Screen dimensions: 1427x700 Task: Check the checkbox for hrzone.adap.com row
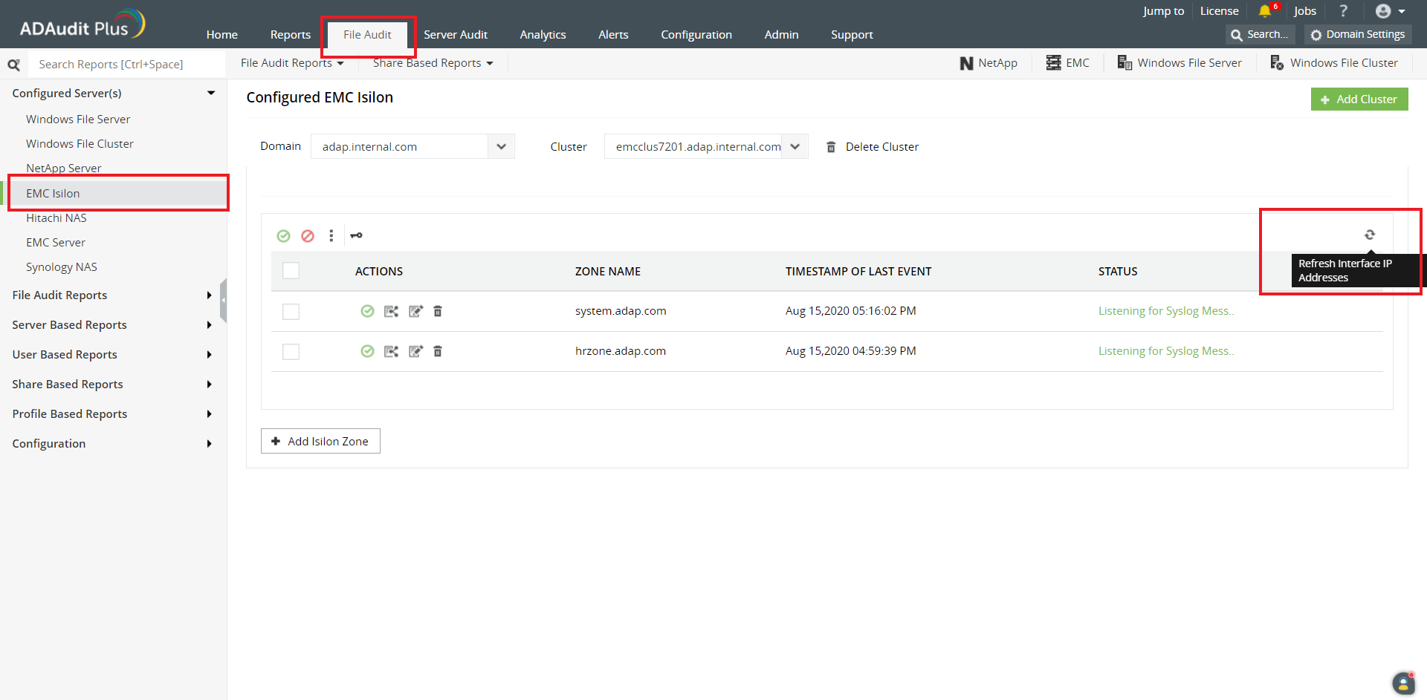(291, 352)
